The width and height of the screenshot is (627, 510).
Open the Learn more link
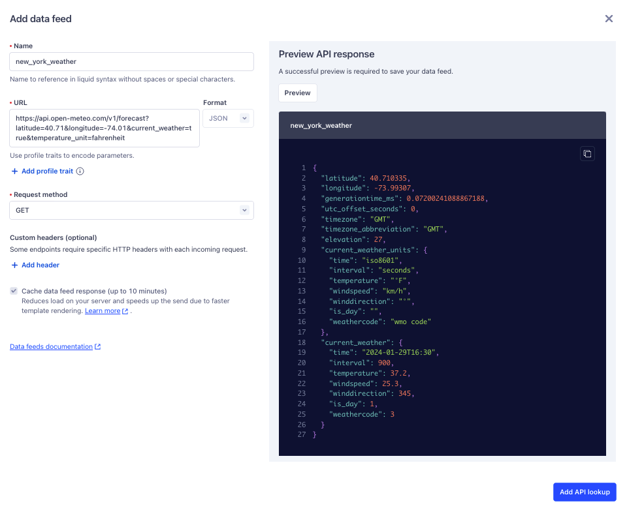pyautogui.click(x=102, y=310)
